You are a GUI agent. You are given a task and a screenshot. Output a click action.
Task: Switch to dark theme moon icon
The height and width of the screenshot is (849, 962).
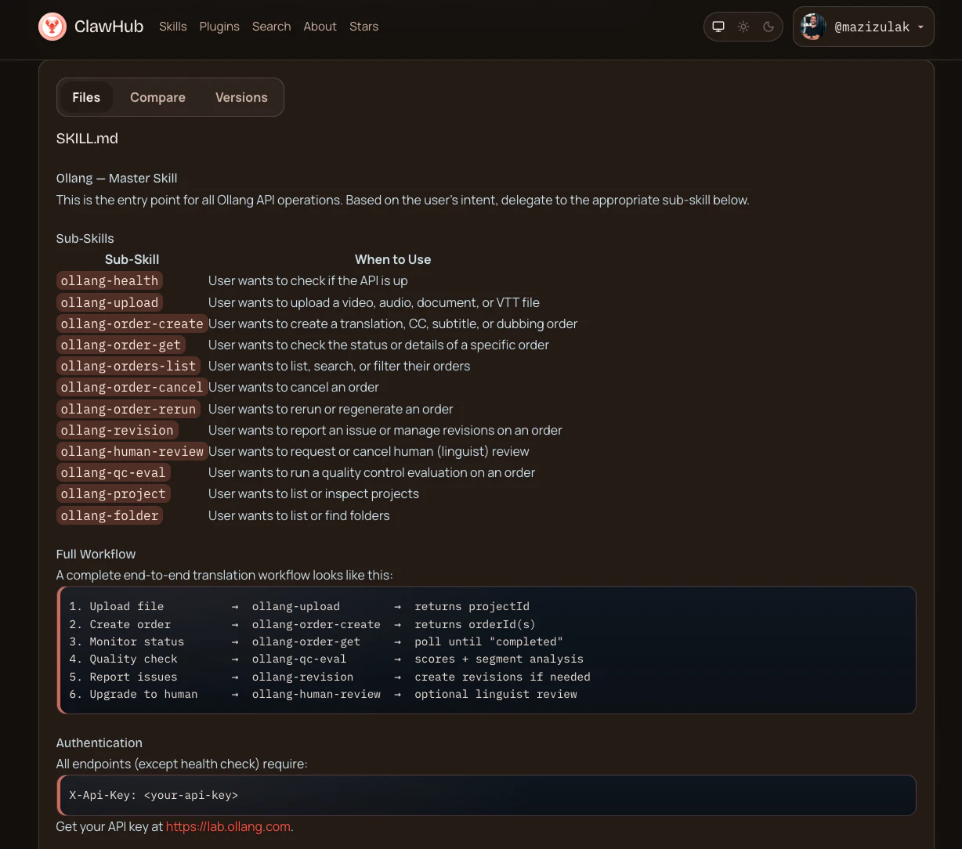click(769, 27)
